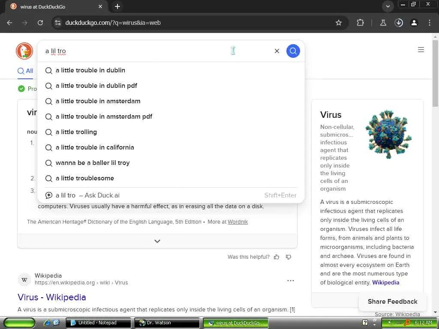439x329 pixels.
Task: Open a new browser tab
Action: click(x=117, y=6)
